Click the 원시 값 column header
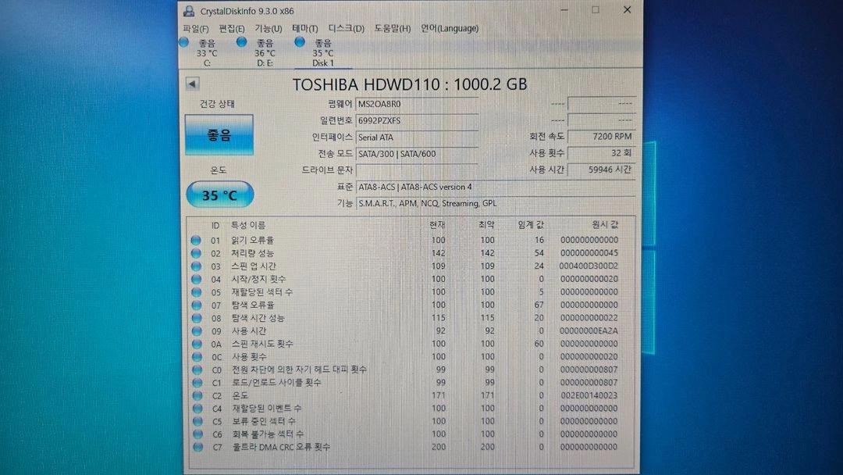Viewport: 843px width, 475px height. pos(605,225)
